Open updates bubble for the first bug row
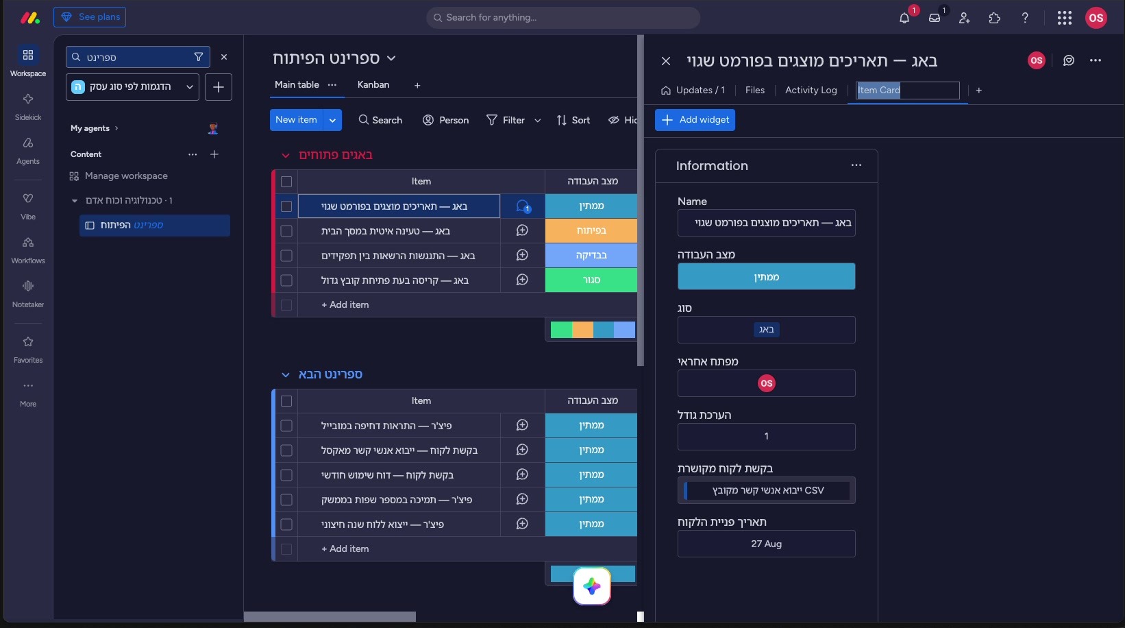The image size is (1125, 628). 522,206
